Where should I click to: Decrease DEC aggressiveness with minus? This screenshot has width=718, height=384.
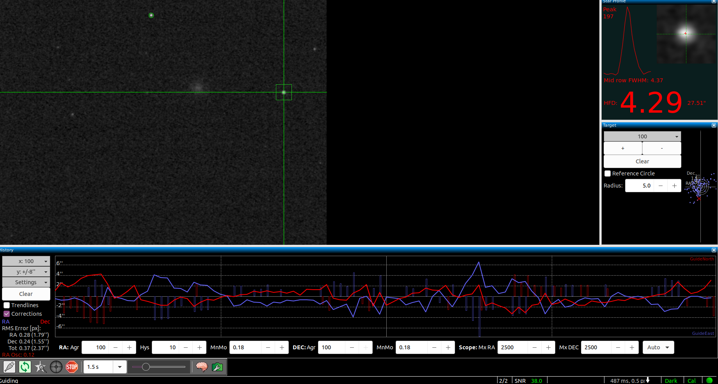pyautogui.click(x=352, y=347)
